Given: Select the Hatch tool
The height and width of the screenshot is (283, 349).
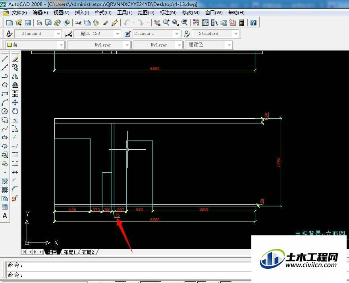Looking at the screenshot, I should coord(5,181).
